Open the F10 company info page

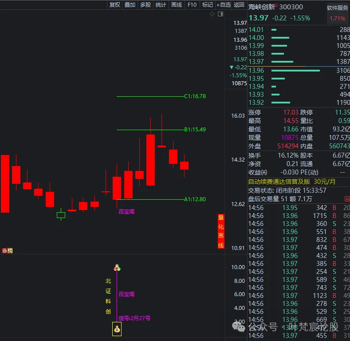[x=192, y=5]
